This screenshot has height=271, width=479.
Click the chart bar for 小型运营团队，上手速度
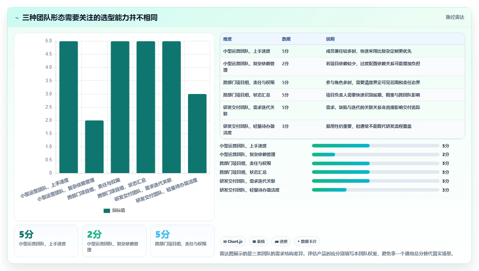pos(69,107)
